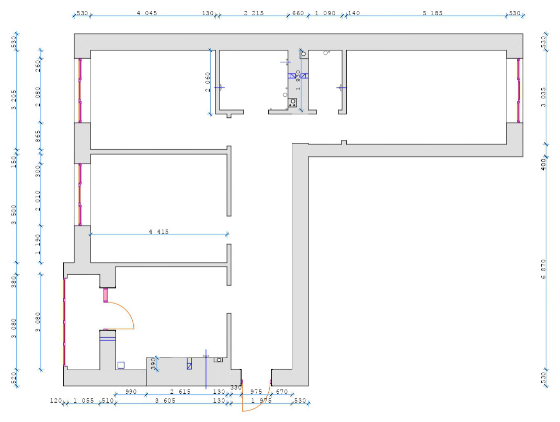
Task: Click the small blue square floor symbol
Action: (121, 365)
